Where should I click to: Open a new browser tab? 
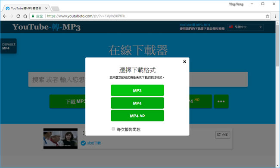pos(55,9)
